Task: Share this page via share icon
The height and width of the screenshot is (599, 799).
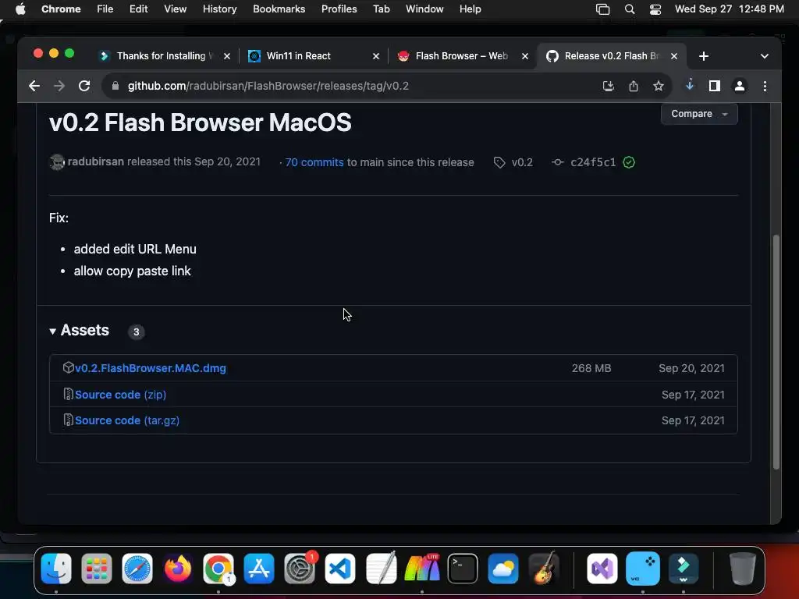Action: 634,86
